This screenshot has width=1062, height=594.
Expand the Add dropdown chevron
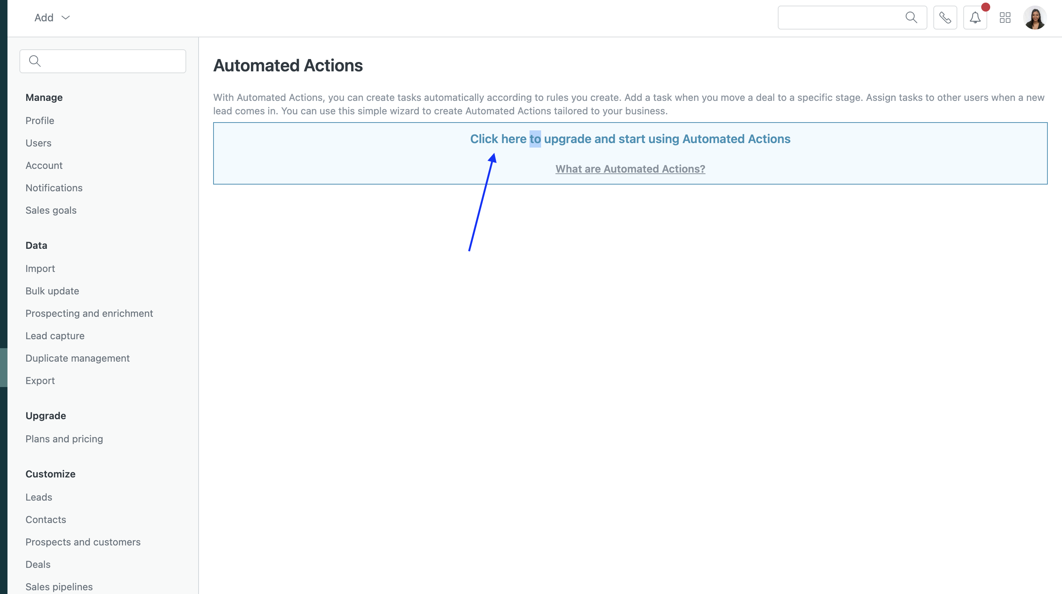[65, 18]
